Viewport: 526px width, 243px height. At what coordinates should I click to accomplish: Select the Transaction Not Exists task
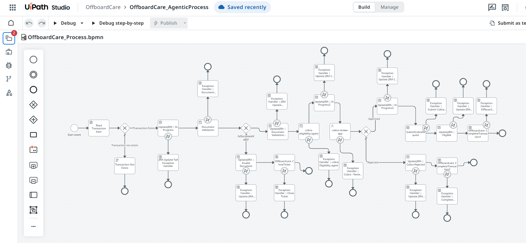(125, 166)
